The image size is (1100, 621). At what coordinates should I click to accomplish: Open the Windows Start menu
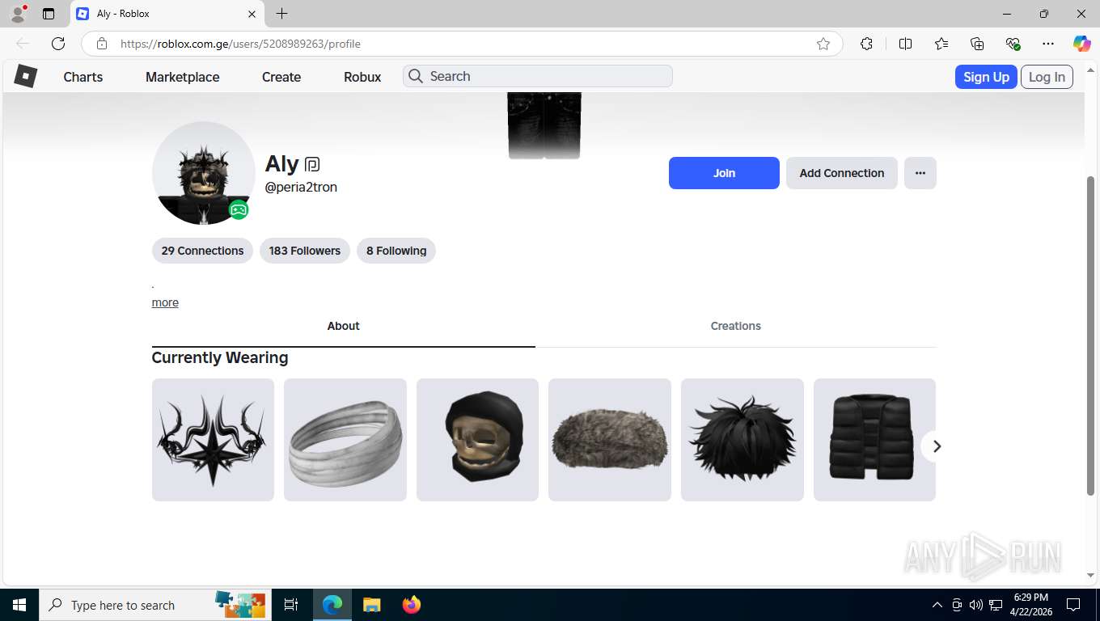click(19, 605)
